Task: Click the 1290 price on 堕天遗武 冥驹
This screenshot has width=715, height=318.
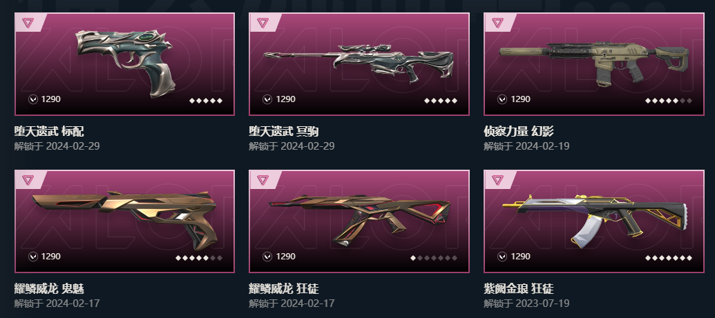Action: click(x=285, y=99)
